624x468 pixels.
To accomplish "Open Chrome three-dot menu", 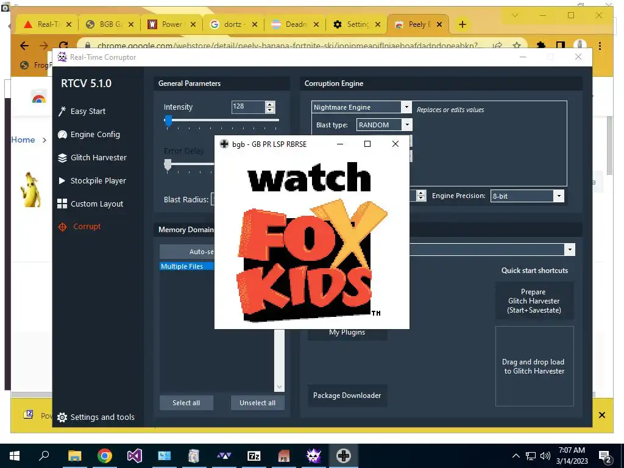I will [600, 46].
